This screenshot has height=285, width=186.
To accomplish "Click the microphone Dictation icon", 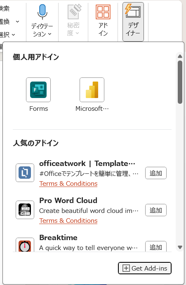I will pos(42,12).
